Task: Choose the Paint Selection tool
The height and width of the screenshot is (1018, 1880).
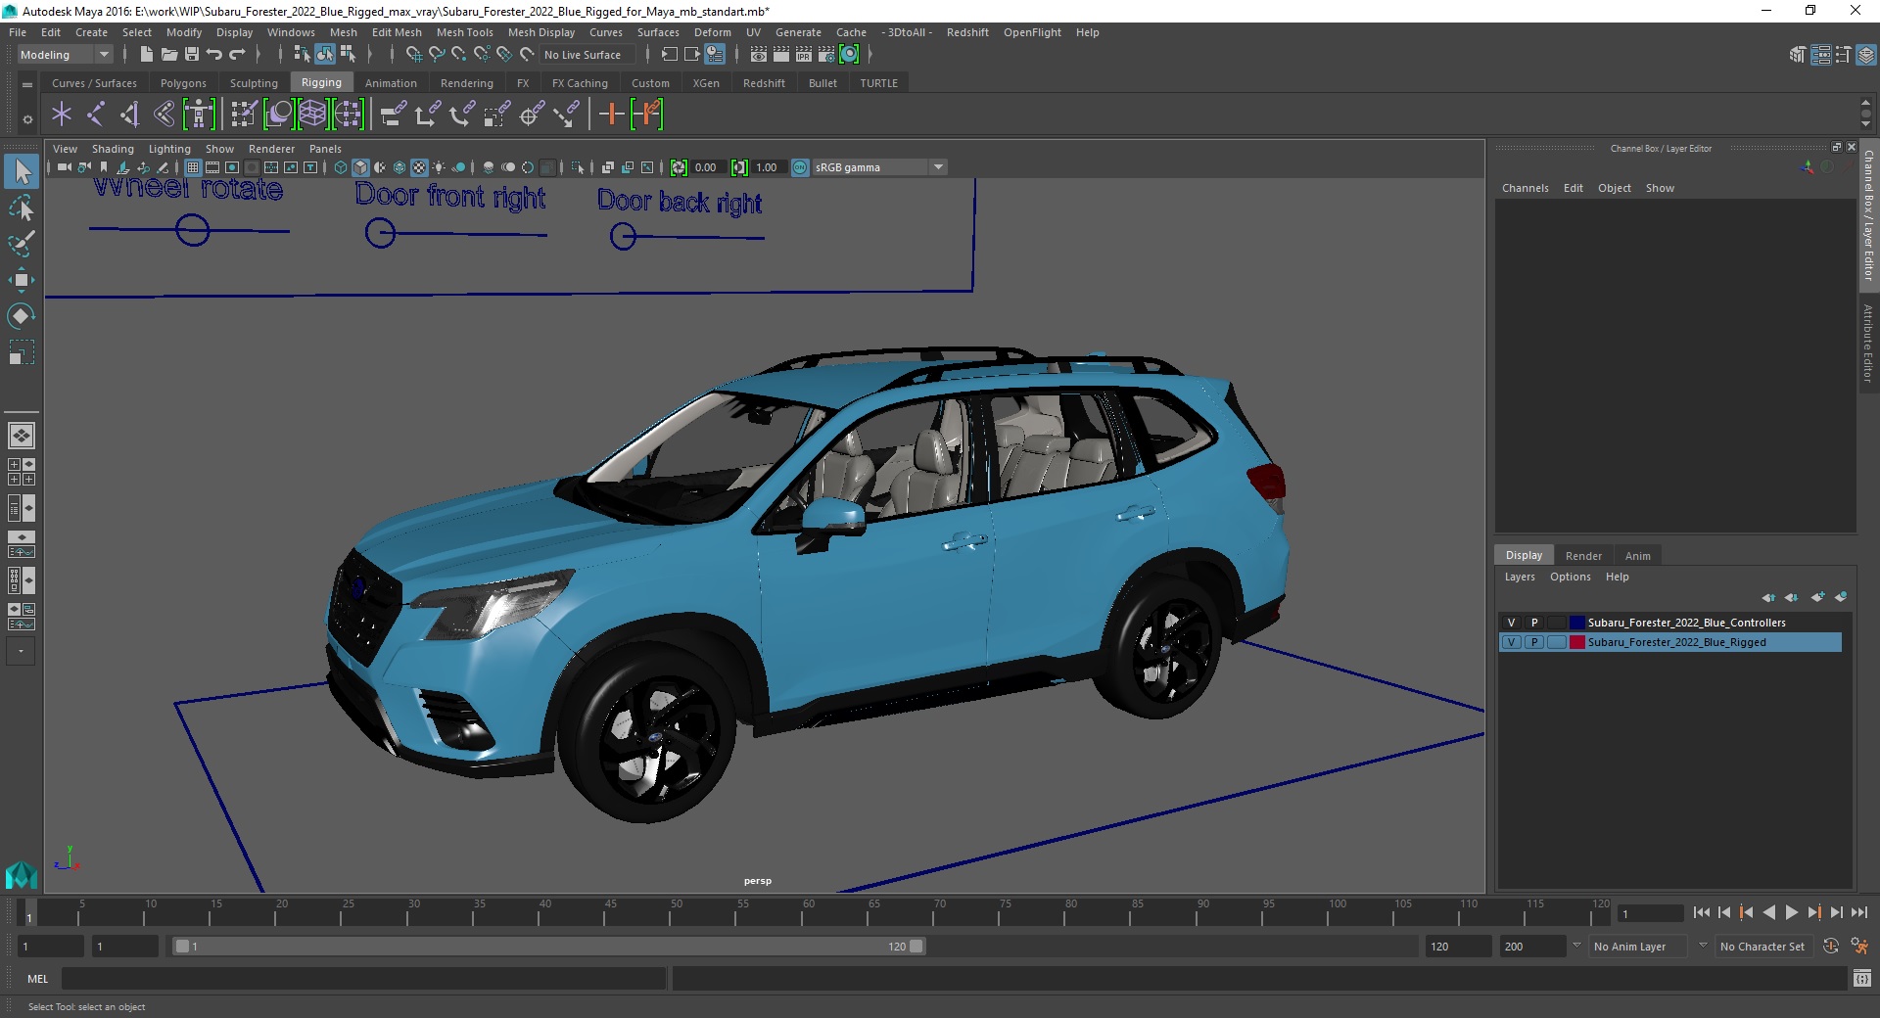Action: click(22, 244)
